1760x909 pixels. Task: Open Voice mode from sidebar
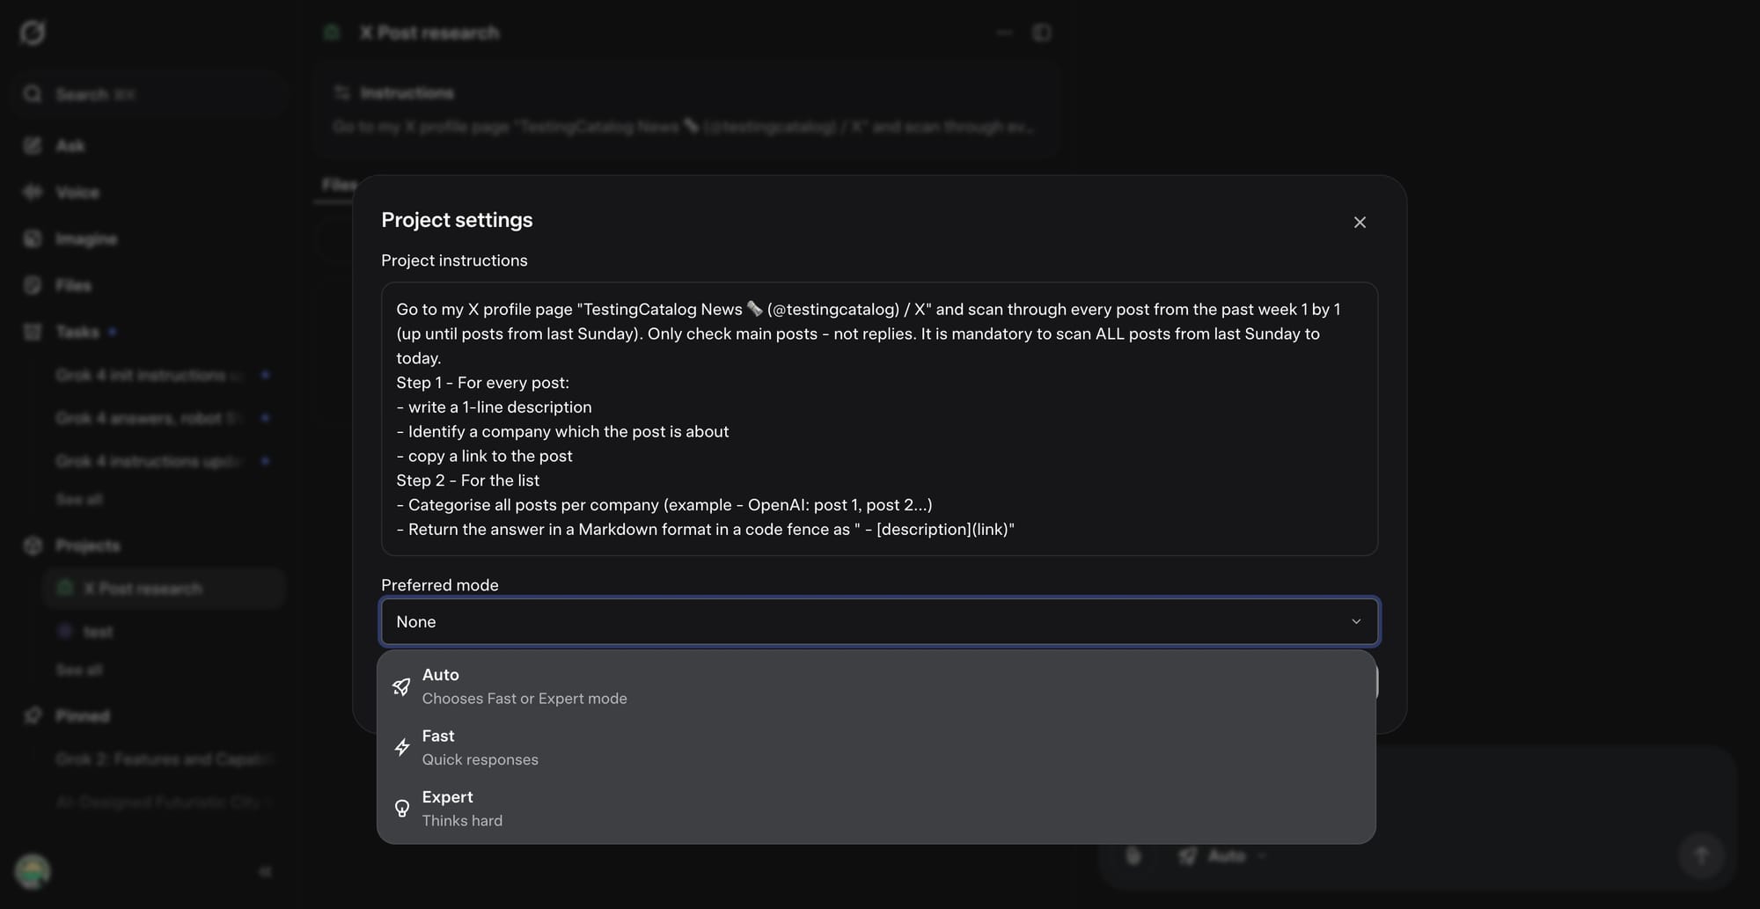tap(76, 192)
